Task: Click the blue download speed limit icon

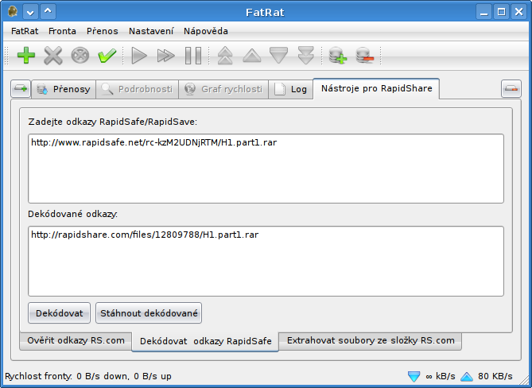Action: click(x=414, y=376)
